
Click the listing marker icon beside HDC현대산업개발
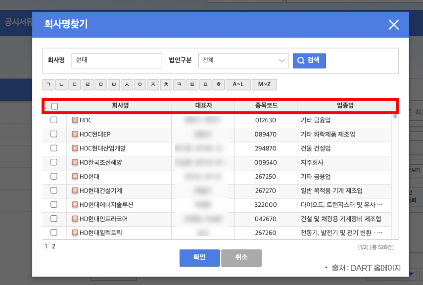pyautogui.click(x=75, y=148)
